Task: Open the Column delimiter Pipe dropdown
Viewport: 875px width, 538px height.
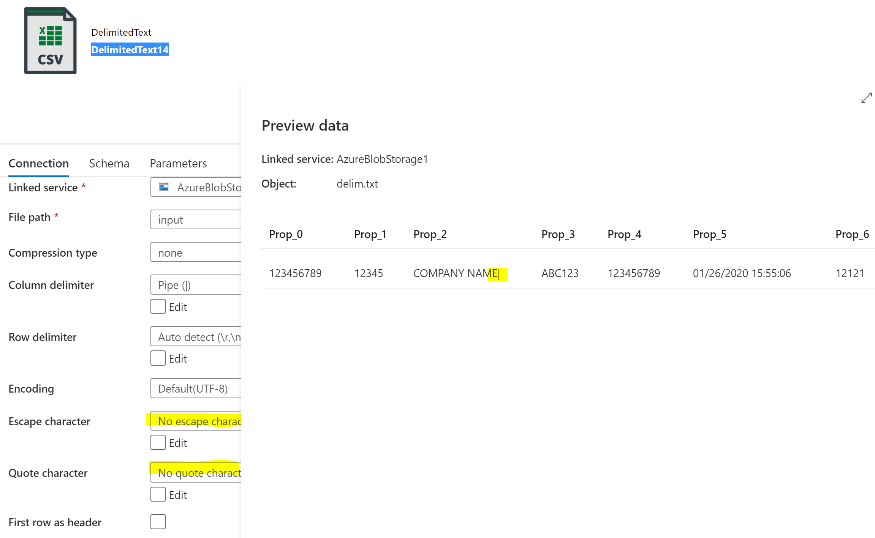Action: (196, 285)
